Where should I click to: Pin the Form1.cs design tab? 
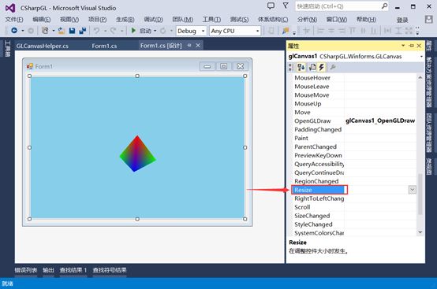click(189, 46)
